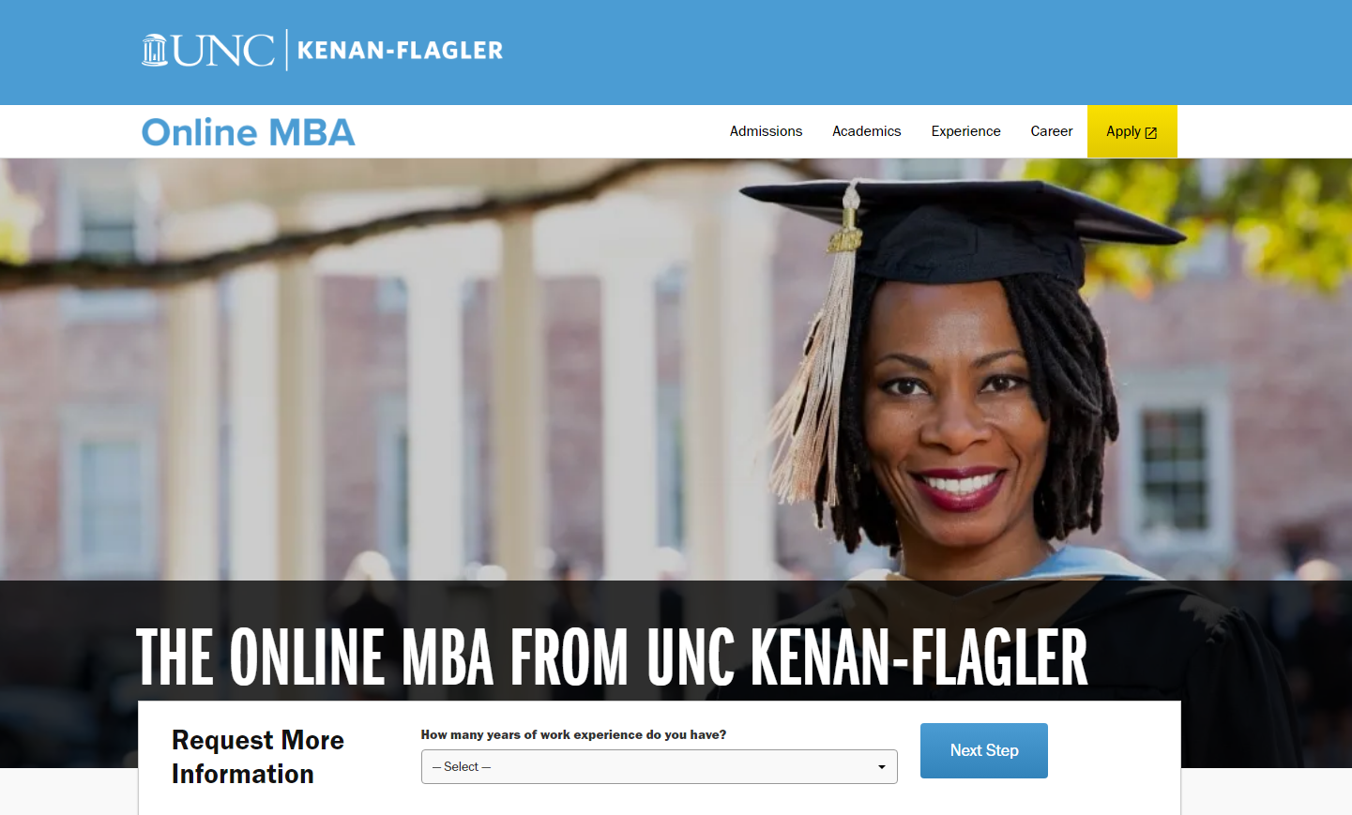This screenshot has height=815, width=1352.
Task: Click the graduate's face in hero photo
Action: click(x=957, y=403)
